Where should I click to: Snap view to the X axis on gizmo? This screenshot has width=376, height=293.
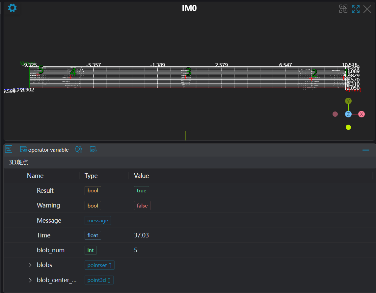click(361, 114)
